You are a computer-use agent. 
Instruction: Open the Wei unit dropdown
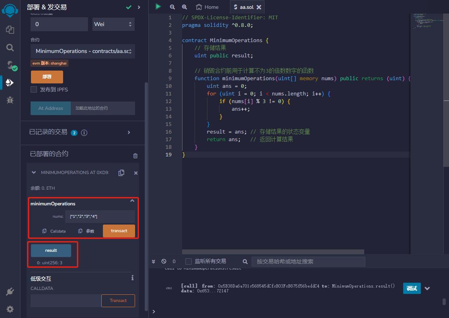coord(113,24)
